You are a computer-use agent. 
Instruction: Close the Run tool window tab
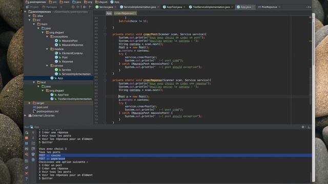[27, 173]
